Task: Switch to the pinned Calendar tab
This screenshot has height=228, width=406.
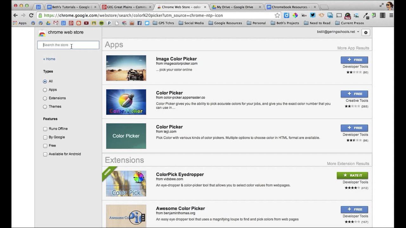Action: (38, 7)
